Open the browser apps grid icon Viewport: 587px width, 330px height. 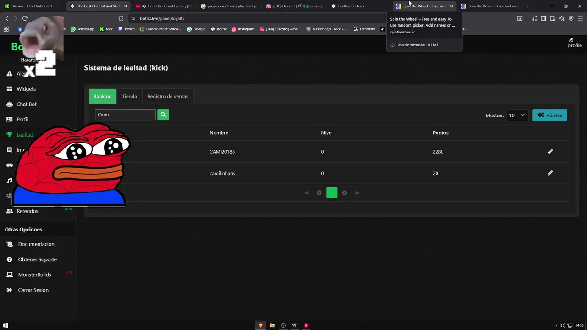coord(6,29)
